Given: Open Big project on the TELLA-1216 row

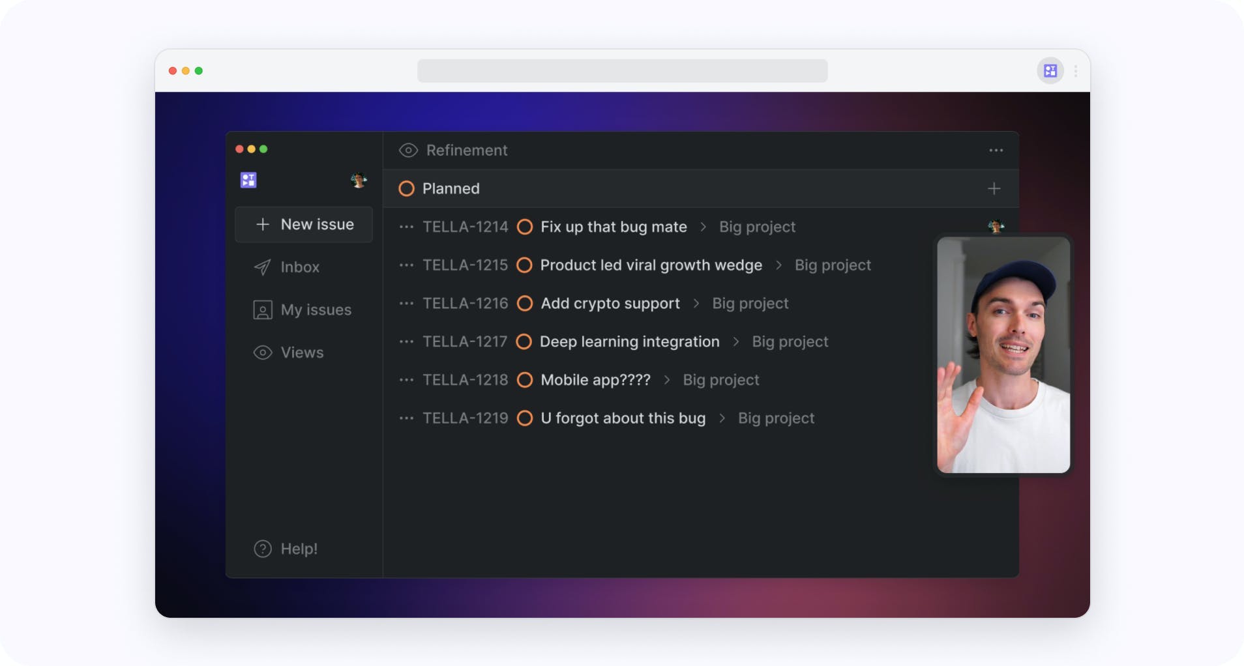Looking at the screenshot, I should 750,304.
